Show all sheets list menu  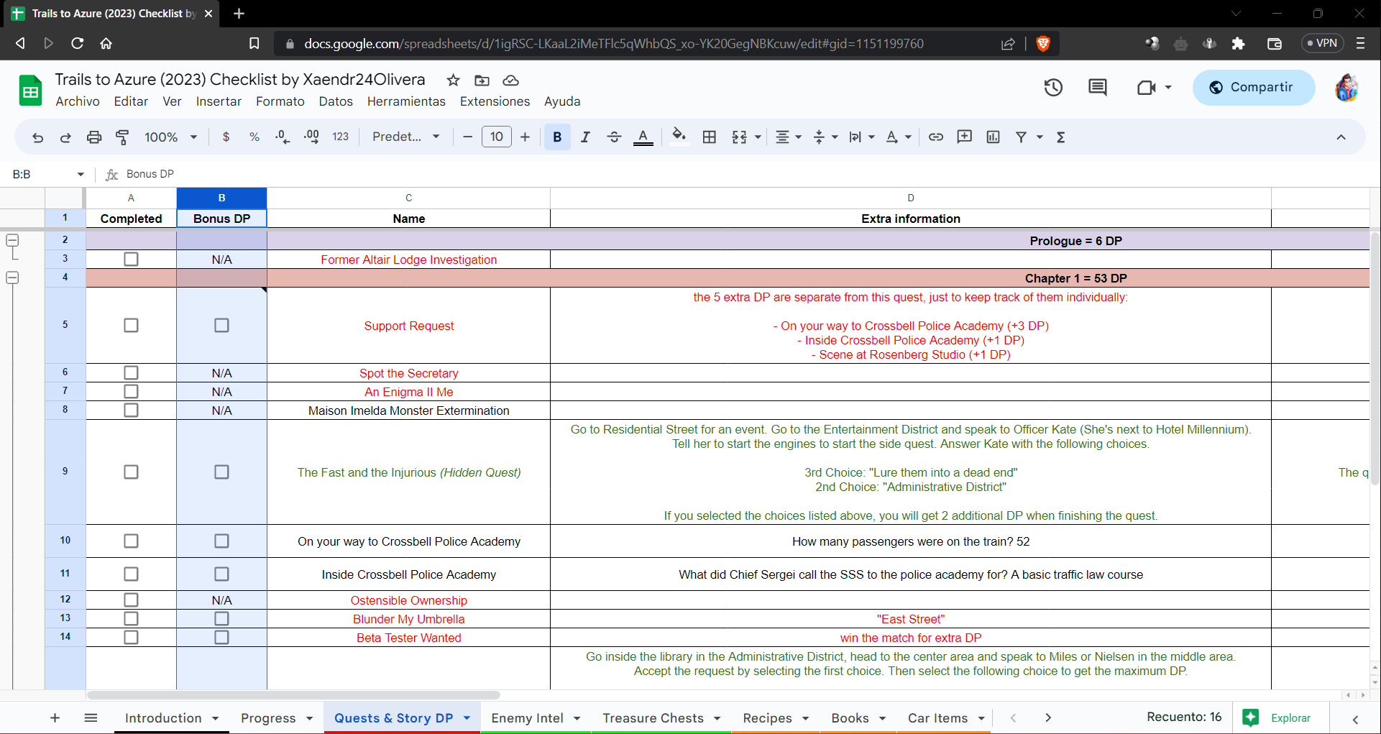[91, 717]
